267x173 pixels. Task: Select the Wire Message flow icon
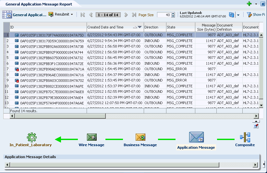point(91,137)
